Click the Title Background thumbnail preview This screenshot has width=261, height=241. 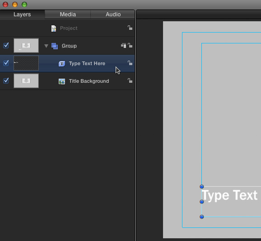click(x=26, y=81)
